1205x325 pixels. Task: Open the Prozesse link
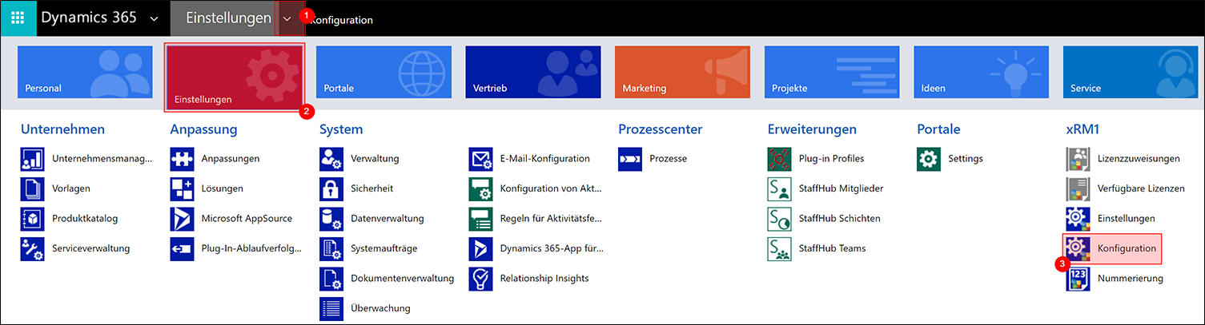click(x=668, y=159)
